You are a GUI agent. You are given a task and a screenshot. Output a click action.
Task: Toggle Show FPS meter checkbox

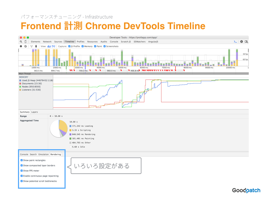[22, 171]
